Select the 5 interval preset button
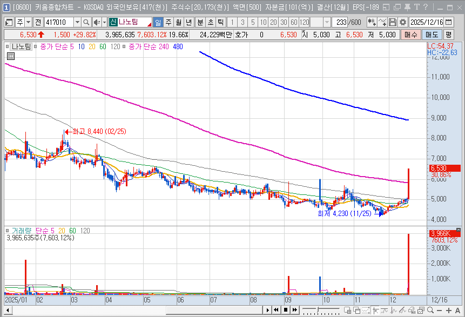Viewport: 465px width, 317px height. pyautogui.click(x=253, y=22)
